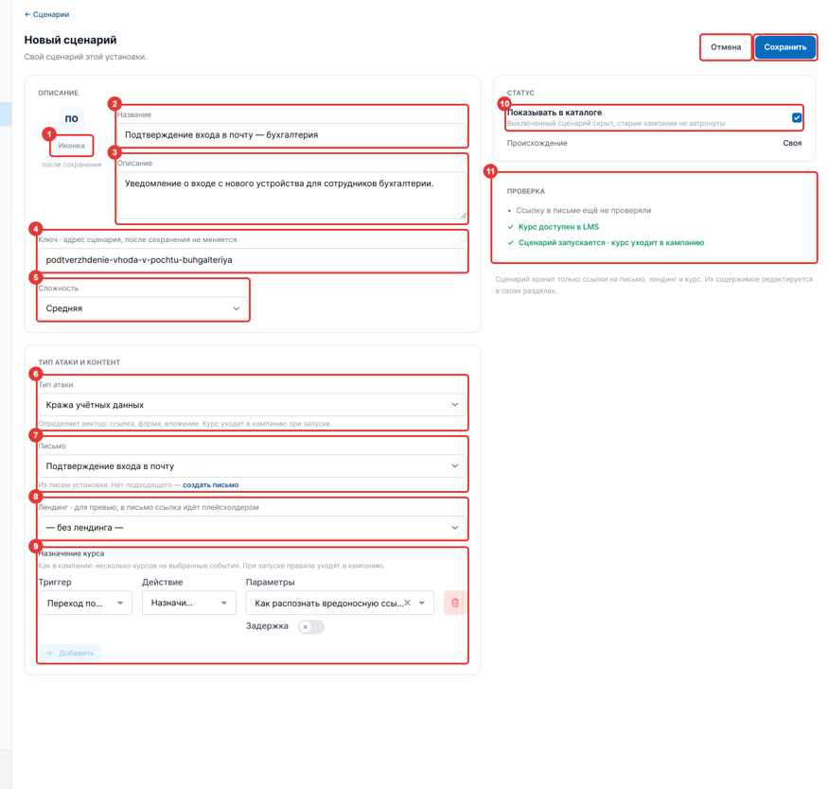Screen dimensions: 828x789
Task: Click into the Описание text area
Action: (291, 195)
